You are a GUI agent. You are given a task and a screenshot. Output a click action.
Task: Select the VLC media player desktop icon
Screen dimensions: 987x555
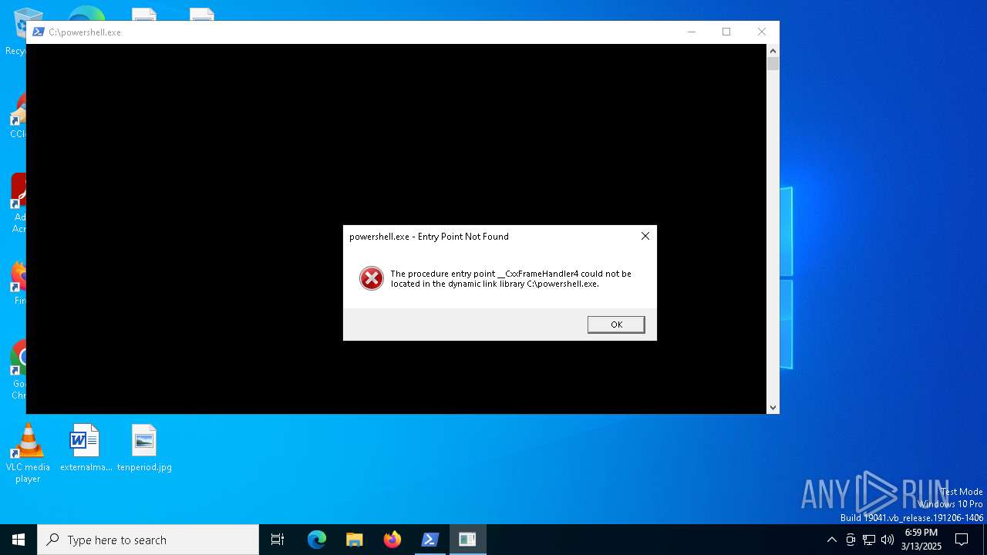(x=28, y=453)
